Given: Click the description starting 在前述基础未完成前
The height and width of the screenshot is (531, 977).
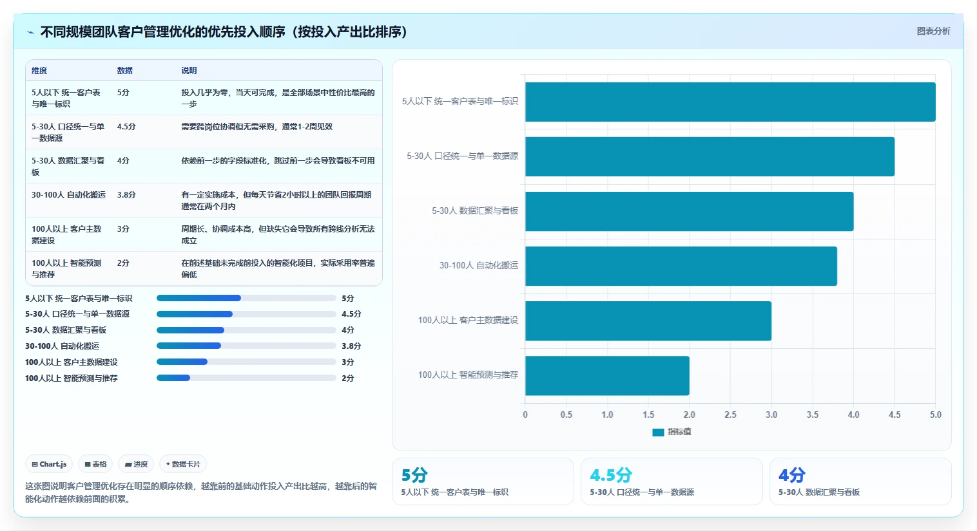Looking at the screenshot, I should pyautogui.click(x=278, y=268).
